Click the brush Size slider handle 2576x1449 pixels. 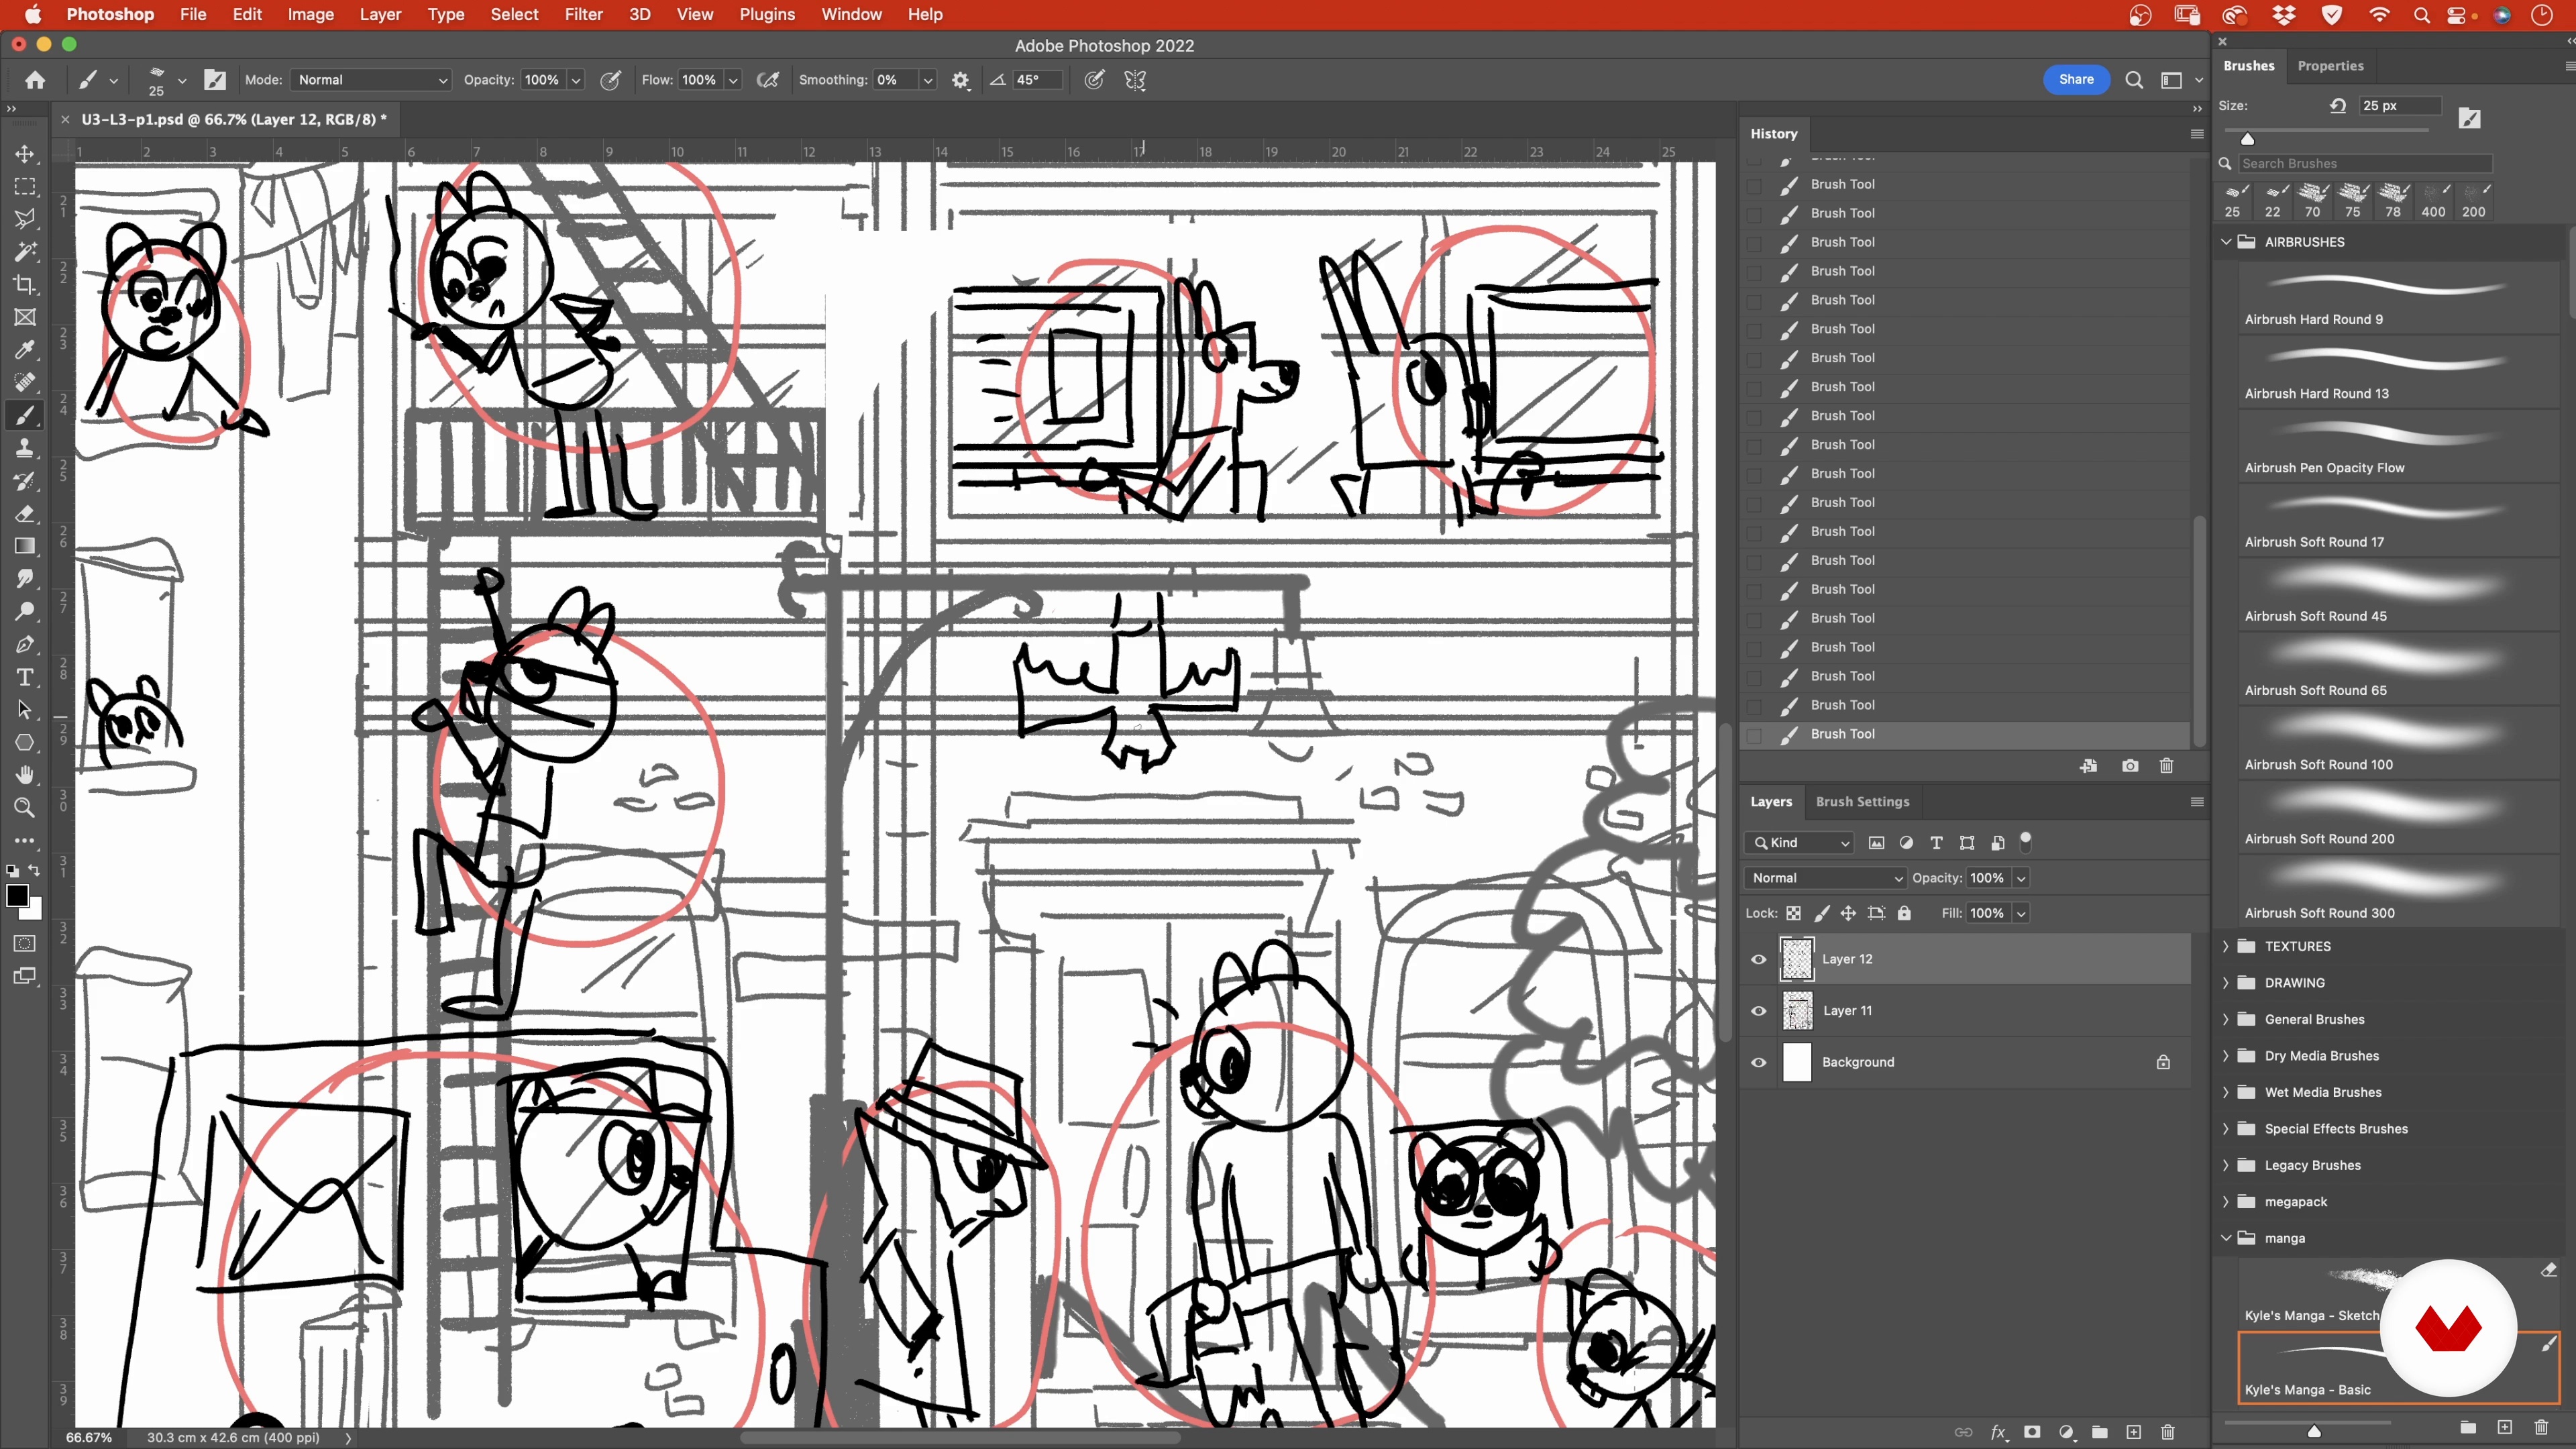(2248, 139)
